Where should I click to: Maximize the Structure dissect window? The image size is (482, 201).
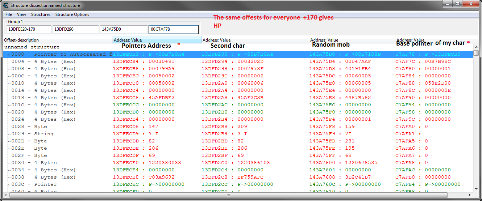[x=457, y=4]
